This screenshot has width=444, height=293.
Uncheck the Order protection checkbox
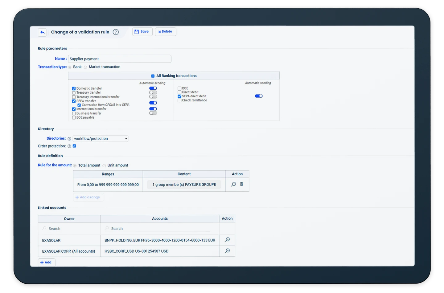pyautogui.click(x=74, y=146)
